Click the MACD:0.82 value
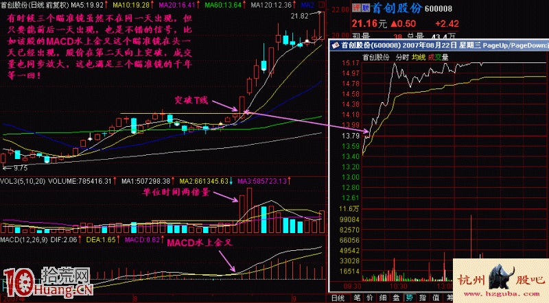This screenshot has height=303, width=549. tap(143, 240)
